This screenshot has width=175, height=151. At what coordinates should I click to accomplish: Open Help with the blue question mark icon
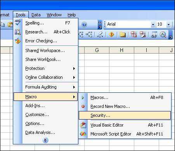(84, 24)
